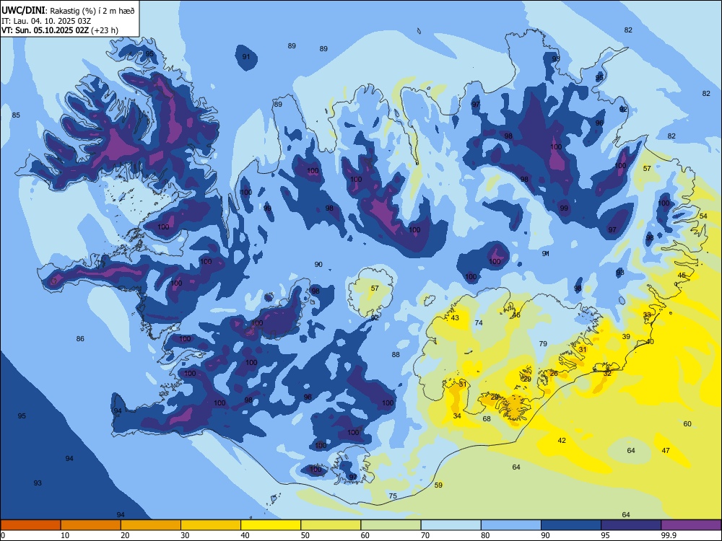Click the map value '42'

[x=562, y=440]
